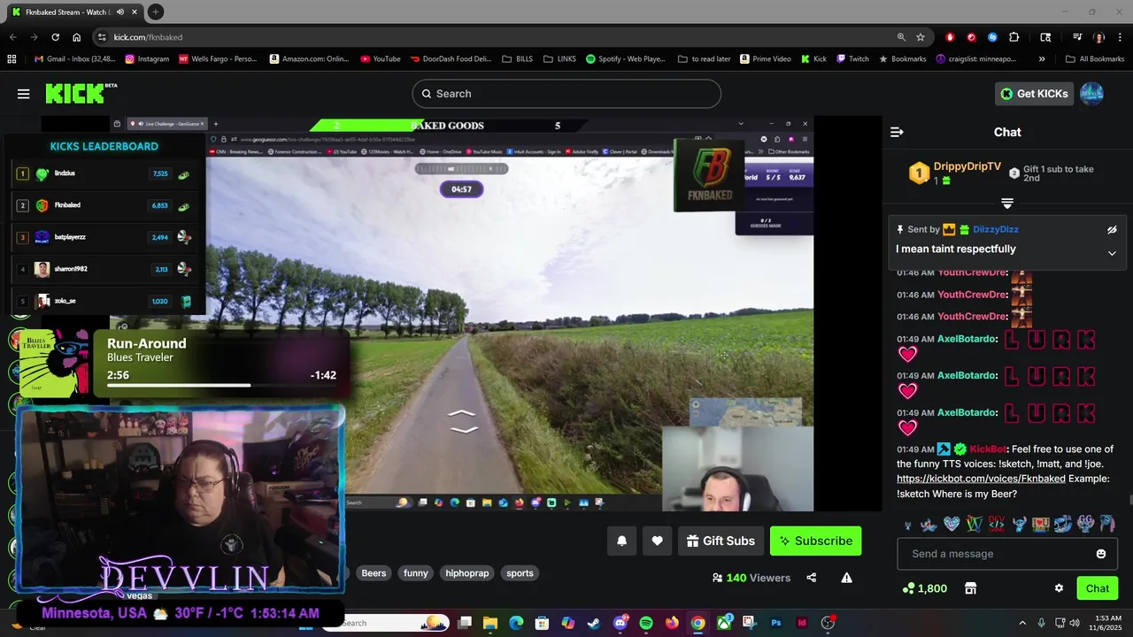The height and width of the screenshot is (637, 1133).
Task: Open the Gmail bookmark
Action: click(74, 59)
